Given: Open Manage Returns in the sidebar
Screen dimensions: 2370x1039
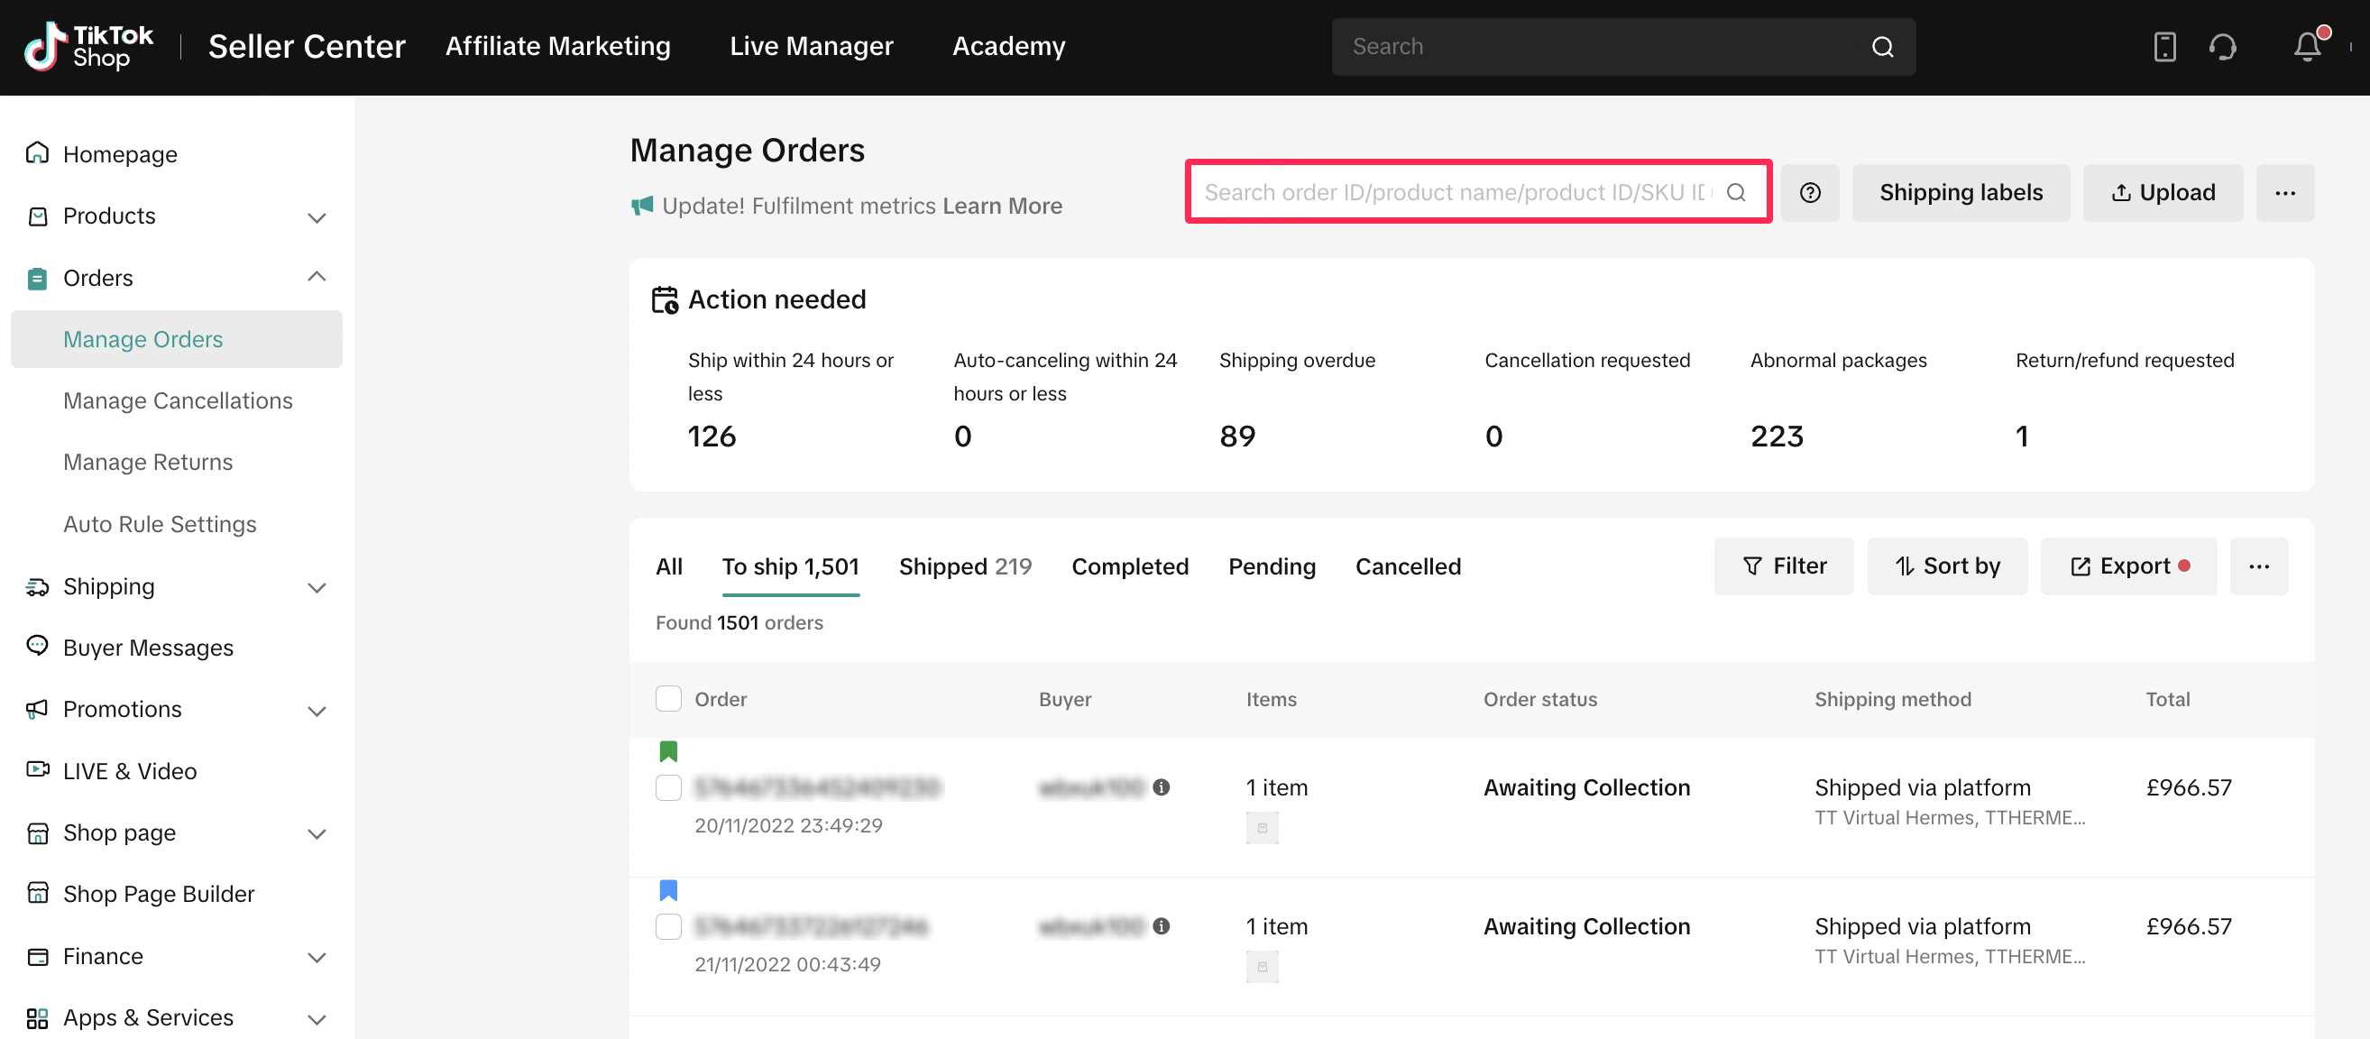Looking at the screenshot, I should pos(148,462).
